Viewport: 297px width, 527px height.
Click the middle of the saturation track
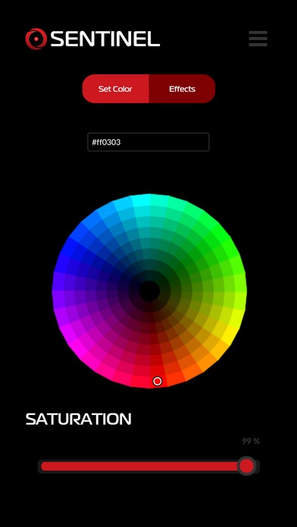pyautogui.click(x=148, y=466)
